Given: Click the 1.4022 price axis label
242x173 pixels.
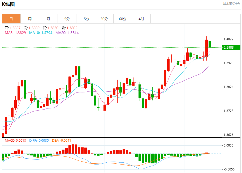Looking at the screenshot, I should point(228,39).
